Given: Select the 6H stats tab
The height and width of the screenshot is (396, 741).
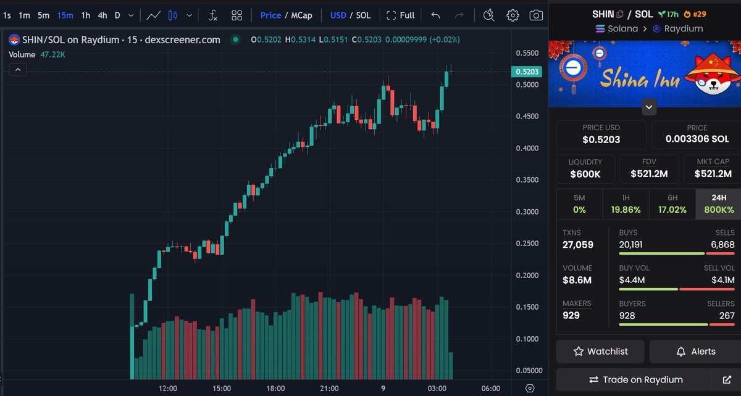Looking at the screenshot, I should (x=672, y=204).
